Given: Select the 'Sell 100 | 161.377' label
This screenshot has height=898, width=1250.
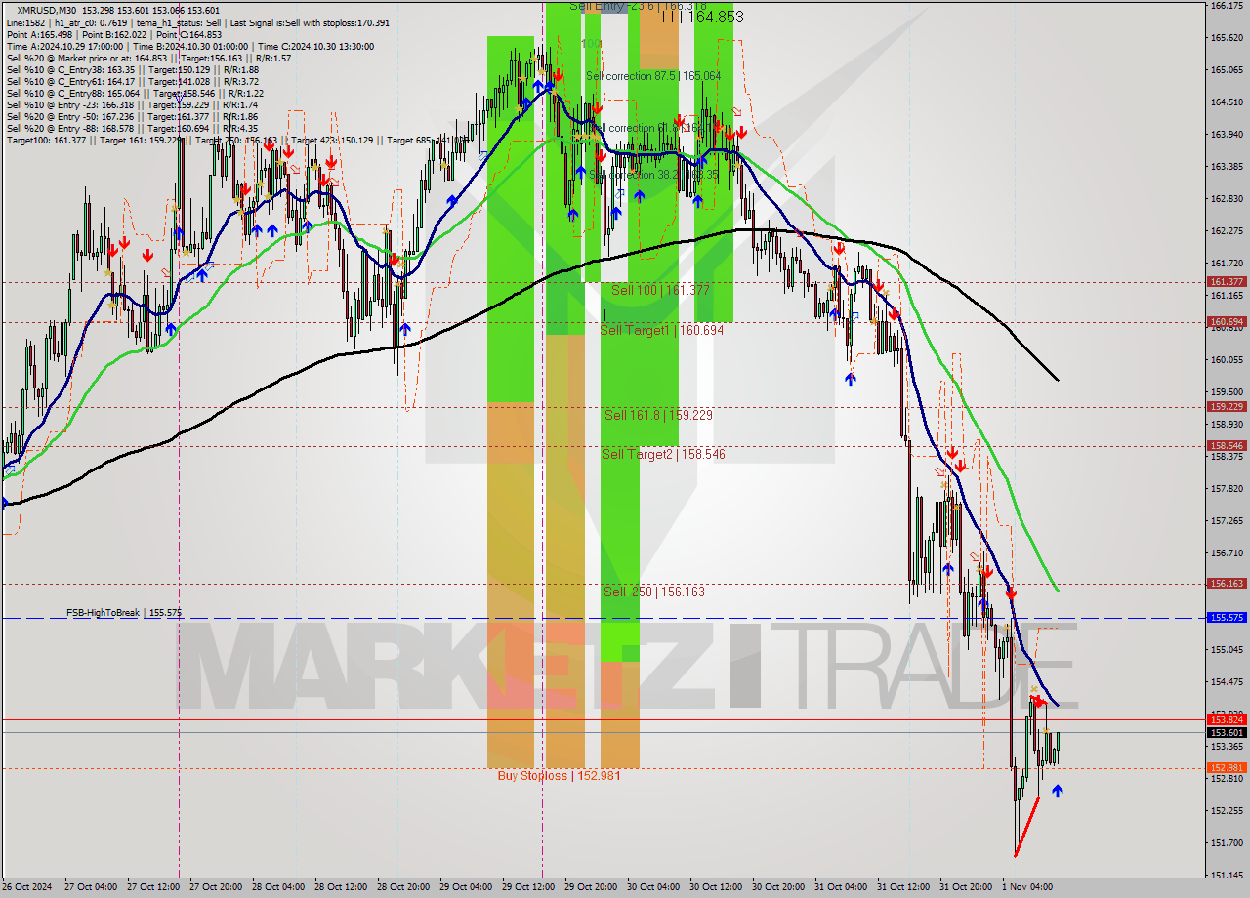Looking at the screenshot, I should coord(660,291).
